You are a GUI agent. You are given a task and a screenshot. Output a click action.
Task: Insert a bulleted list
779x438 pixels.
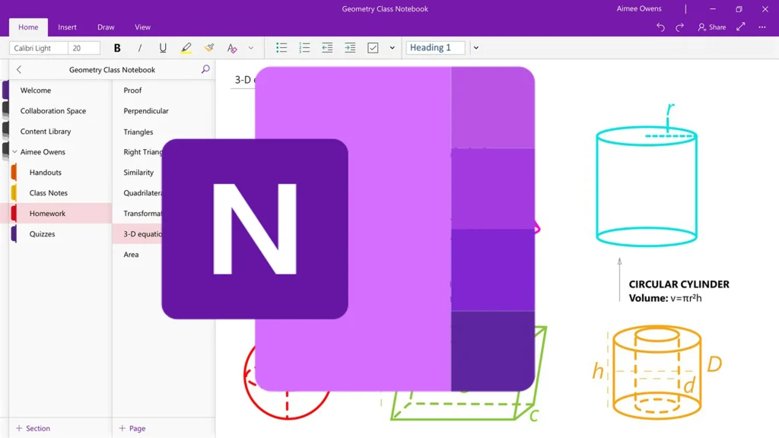281,48
